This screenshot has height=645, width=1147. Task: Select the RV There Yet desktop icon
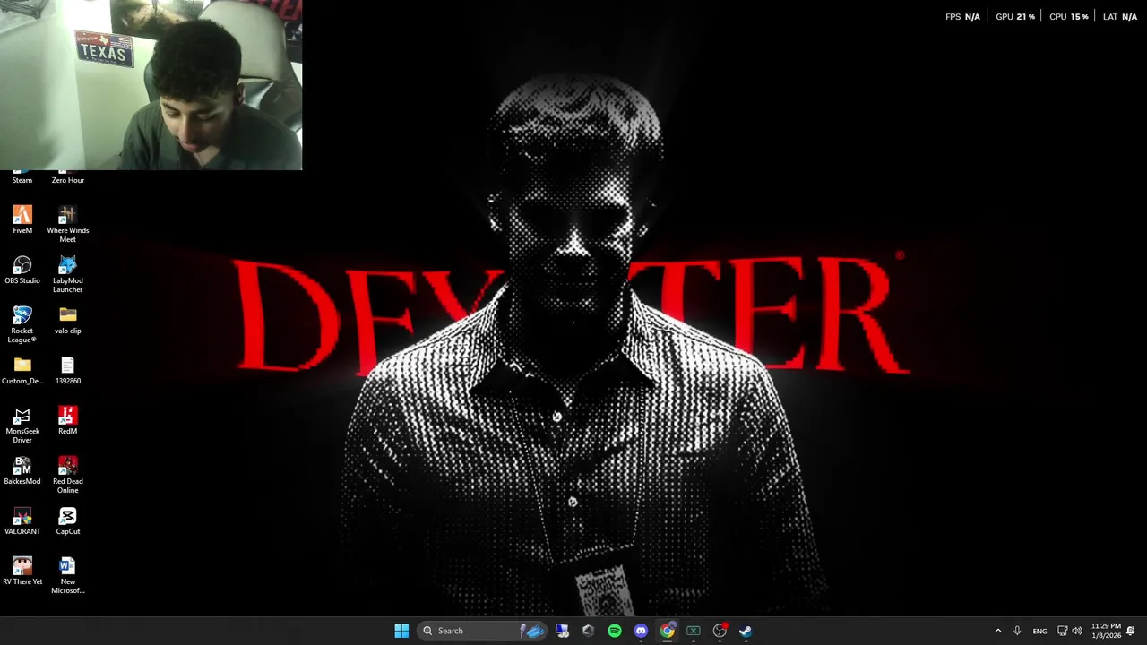[22, 572]
